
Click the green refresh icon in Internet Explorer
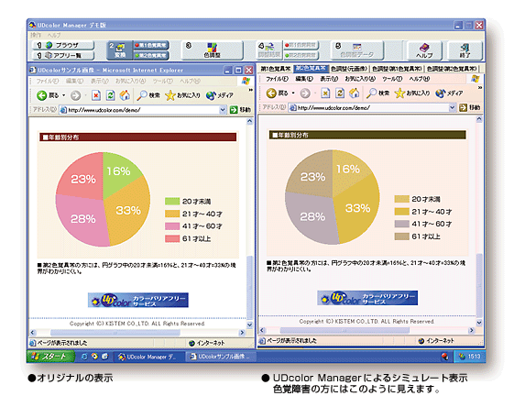tap(111, 95)
